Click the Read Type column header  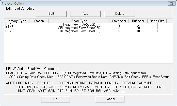(x=79, y=21)
